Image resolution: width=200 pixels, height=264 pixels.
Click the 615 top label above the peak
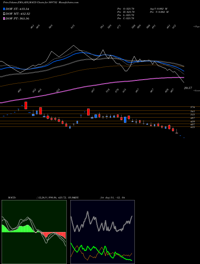(72, 27)
